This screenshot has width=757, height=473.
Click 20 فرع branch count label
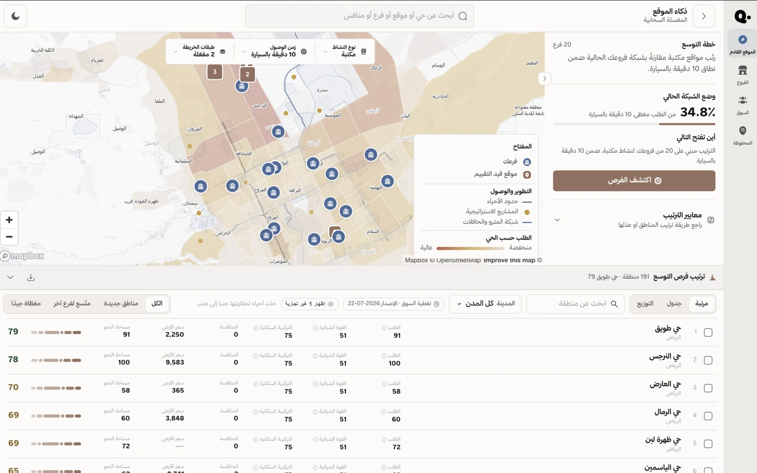562,44
